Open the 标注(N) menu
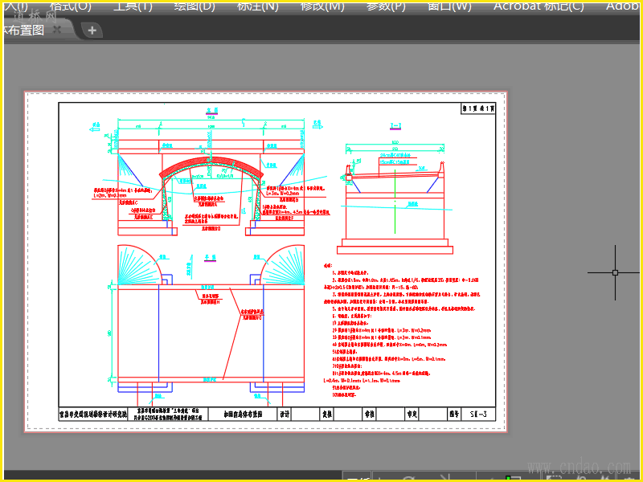 click(258, 6)
